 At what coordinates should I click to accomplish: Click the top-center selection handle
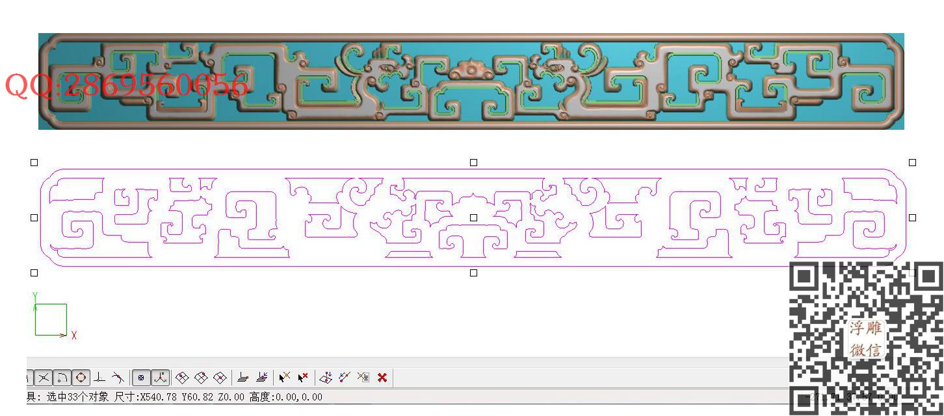point(473,163)
